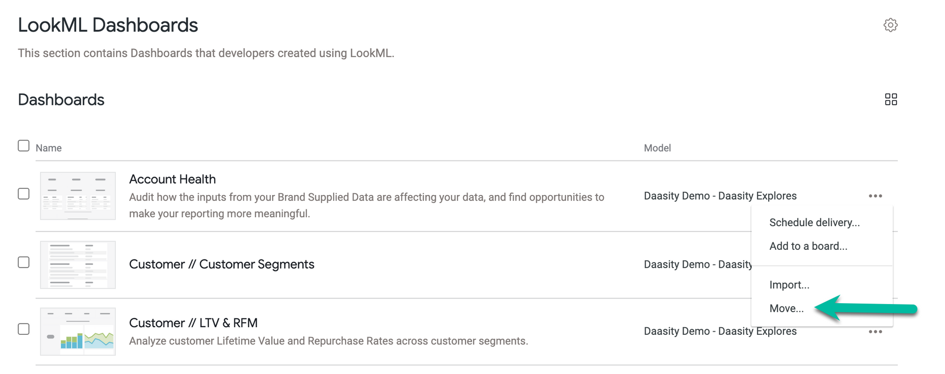The width and height of the screenshot is (945, 374).
Task: Check the Account Health checkbox
Action: point(24,194)
